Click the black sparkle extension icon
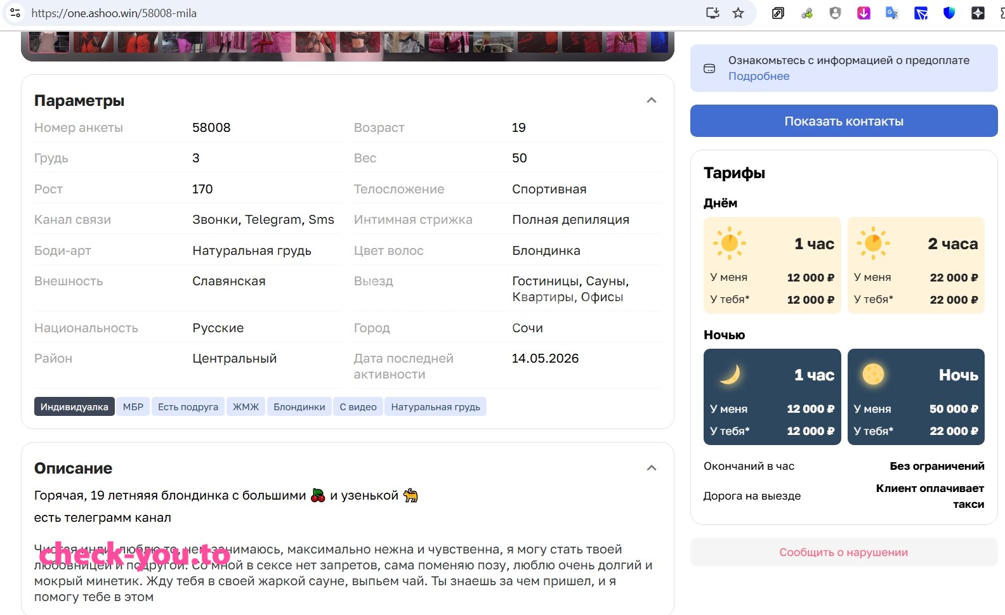The width and height of the screenshot is (1005, 615). tap(978, 13)
